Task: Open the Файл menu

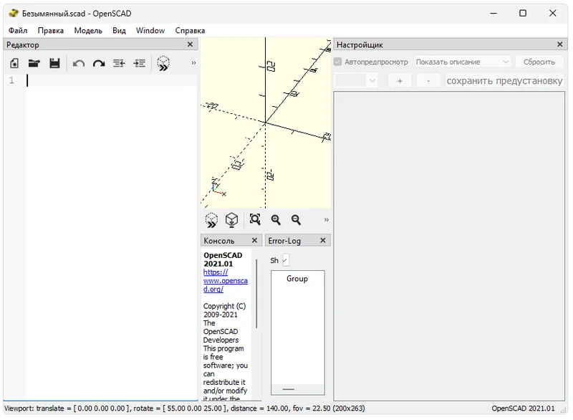Action: point(18,30)
